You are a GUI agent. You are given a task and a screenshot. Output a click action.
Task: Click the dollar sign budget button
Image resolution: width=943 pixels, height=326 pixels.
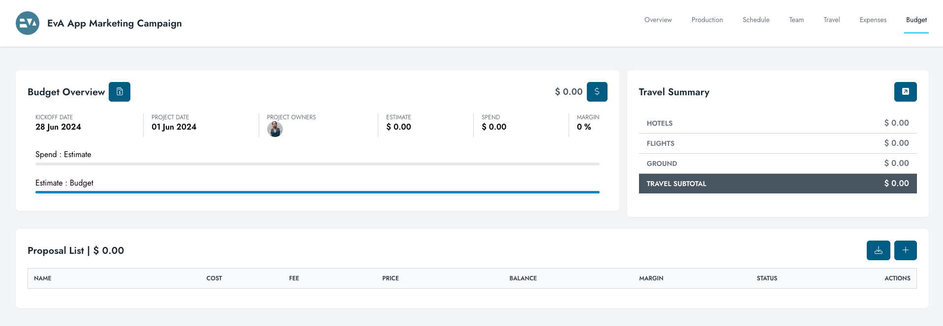597,92
